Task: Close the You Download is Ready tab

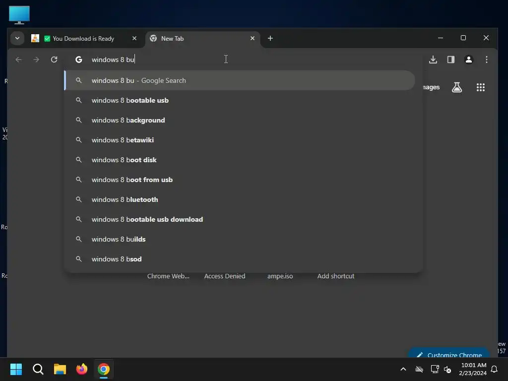Action: 134,38
